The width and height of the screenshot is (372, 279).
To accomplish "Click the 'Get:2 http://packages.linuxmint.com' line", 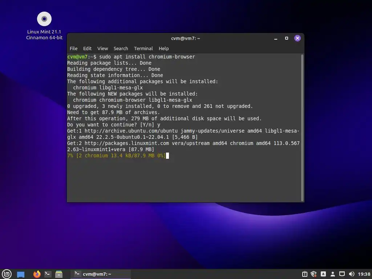I will [x=183, y=146].
